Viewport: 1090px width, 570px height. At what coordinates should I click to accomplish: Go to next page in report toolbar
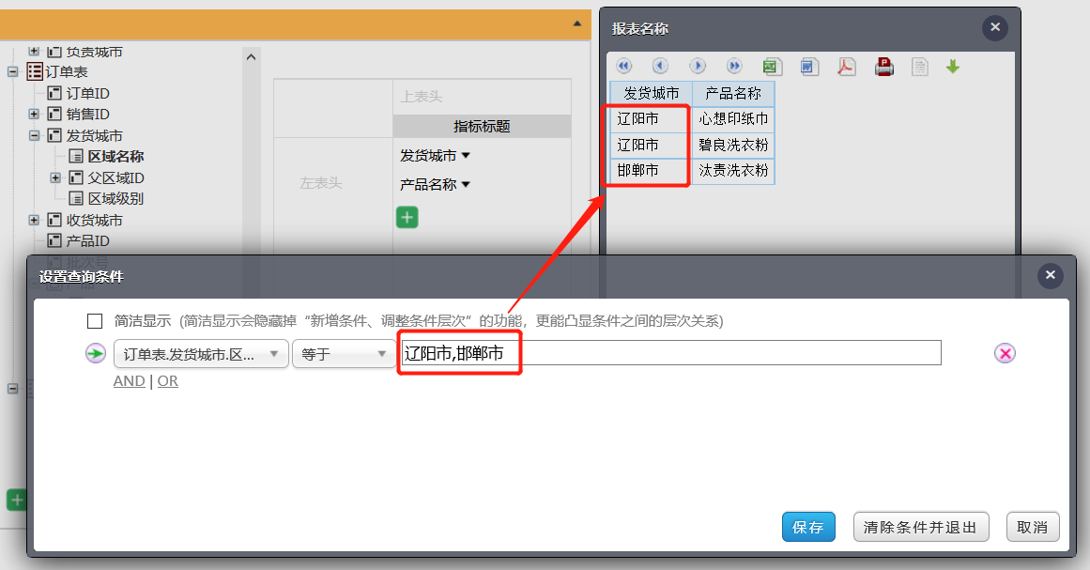(x=698, y=66)
